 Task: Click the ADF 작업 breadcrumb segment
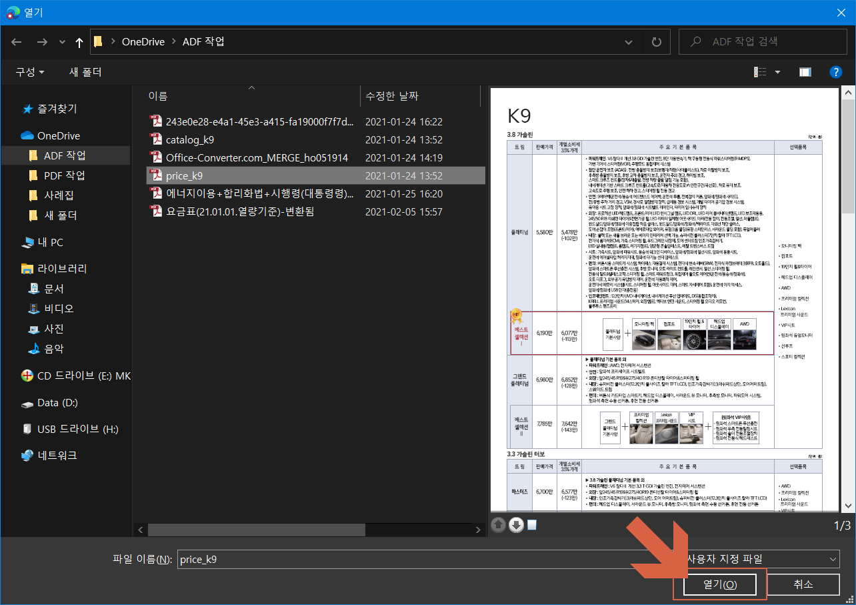click(203, 41)
